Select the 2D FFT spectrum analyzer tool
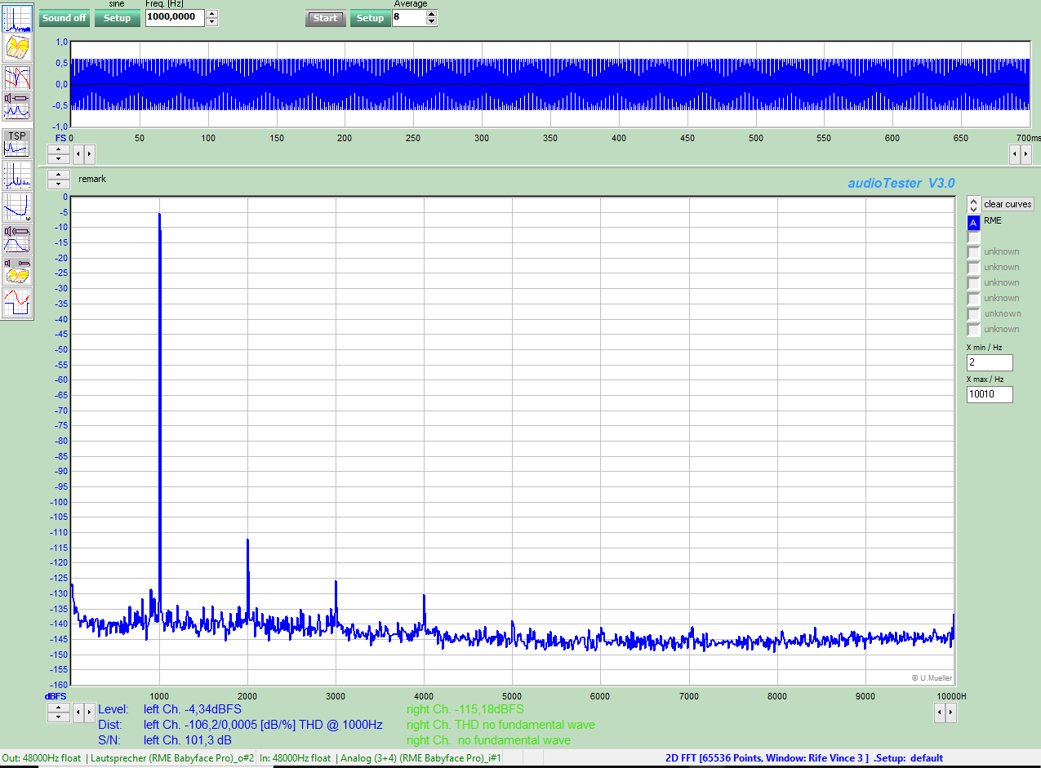This screenshot has height=768, width=1041. coord(16,18)
